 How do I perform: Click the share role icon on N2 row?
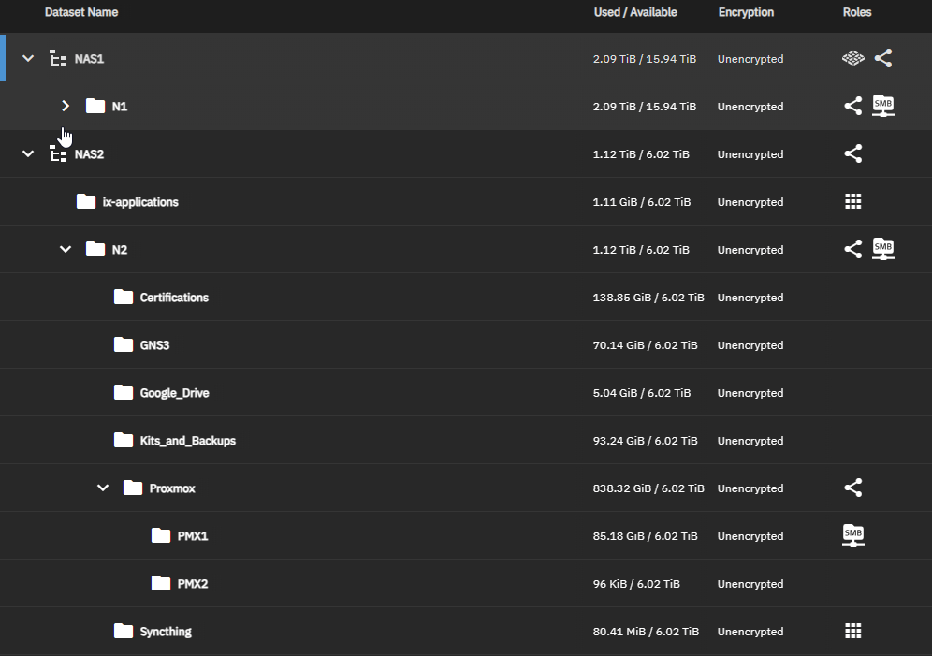[853, 249]
